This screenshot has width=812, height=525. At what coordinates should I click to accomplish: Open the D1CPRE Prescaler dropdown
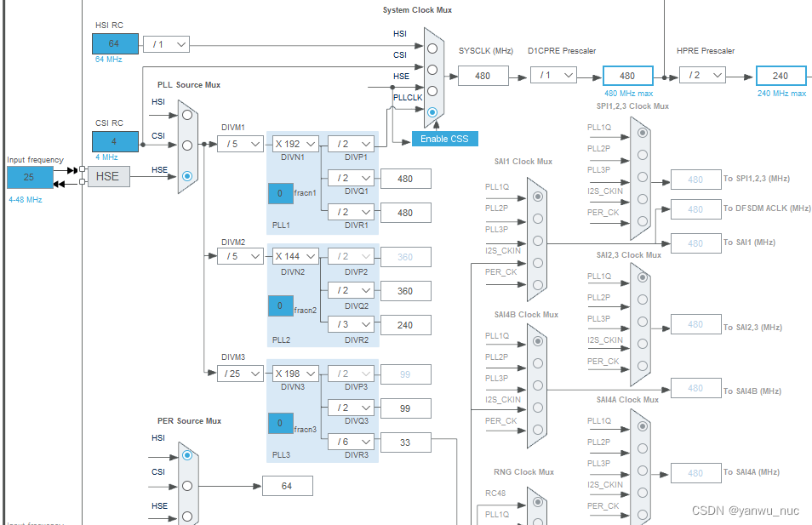tap(553, 75)
